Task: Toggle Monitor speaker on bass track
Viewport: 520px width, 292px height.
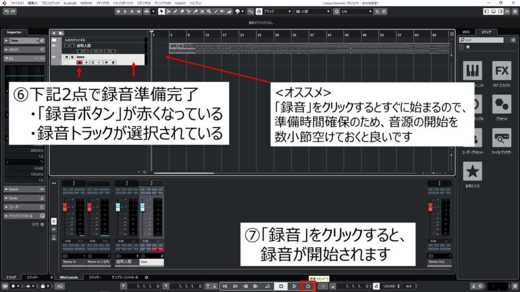Action: pyautogui.click(x=86, y=62)
